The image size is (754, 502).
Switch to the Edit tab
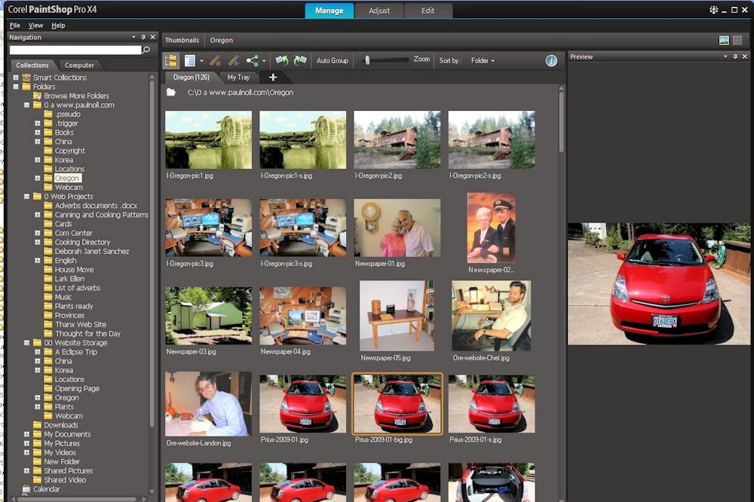428,11
